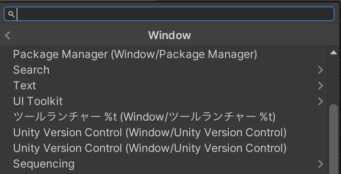Image resolution: width=341 pixels, height=174 pixels.
Task: Click the magnifier icon in search box
Action: click(x=11, y=14)
